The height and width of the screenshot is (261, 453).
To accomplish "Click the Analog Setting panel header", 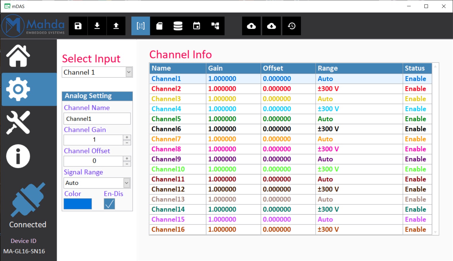I will (x=97, y=96).
